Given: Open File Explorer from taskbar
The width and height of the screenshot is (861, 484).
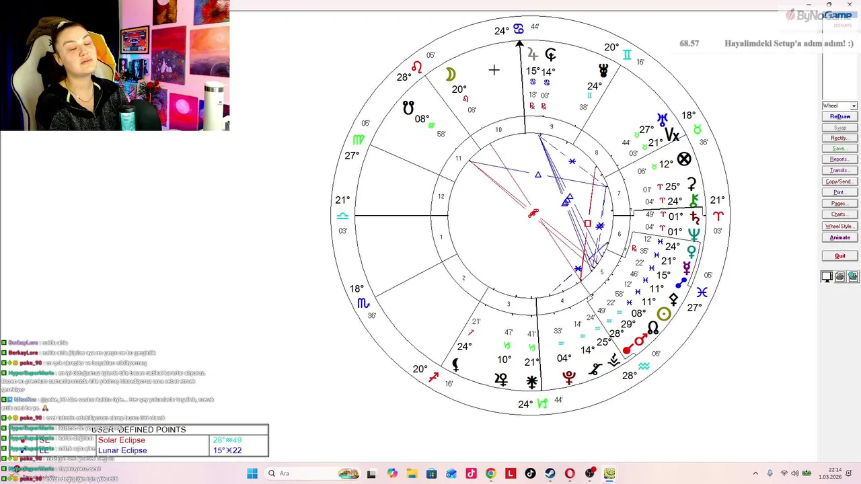Looking at the screenshot, I should click(412, 473).
